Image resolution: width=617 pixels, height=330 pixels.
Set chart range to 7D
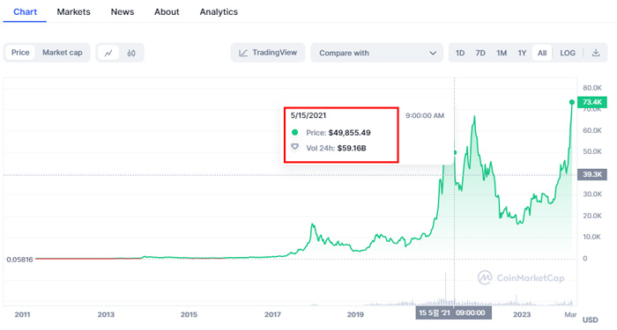pos(480,53)
